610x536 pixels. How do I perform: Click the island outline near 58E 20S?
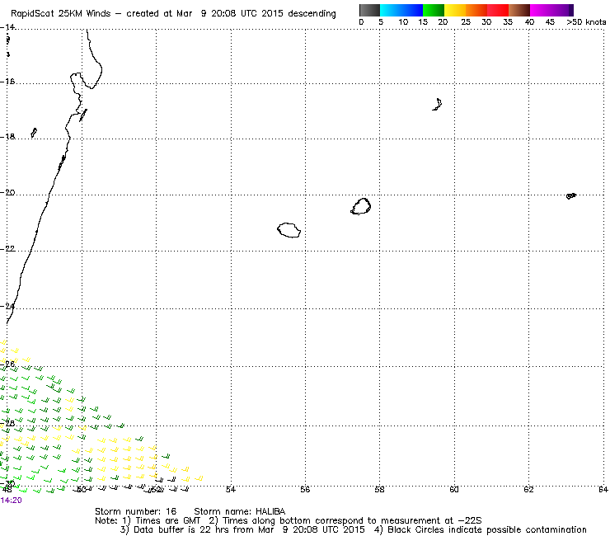pyautogui.click(x=360, y=206)
